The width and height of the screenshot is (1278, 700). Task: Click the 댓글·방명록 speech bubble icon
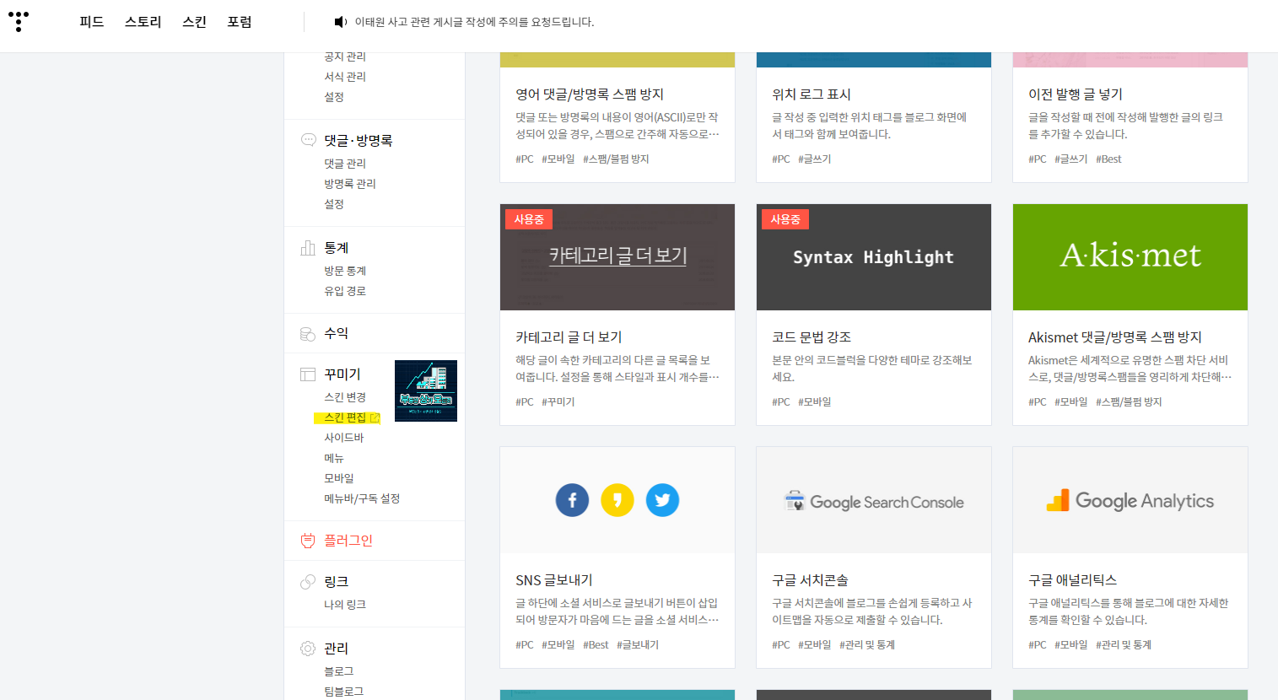(308, 140)
